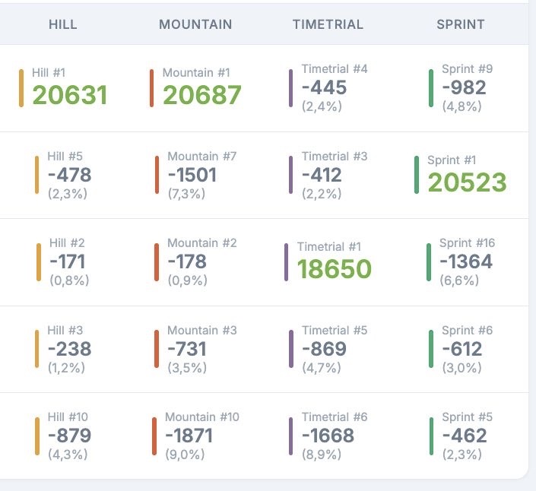Sort by the MOUNTAIN column header
Screen dimensions: 536x491
point(195,24)
